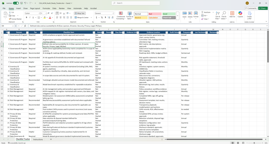Click the Undo arrow icon
This screenshot has height=144, width=269.
(25, 3)
